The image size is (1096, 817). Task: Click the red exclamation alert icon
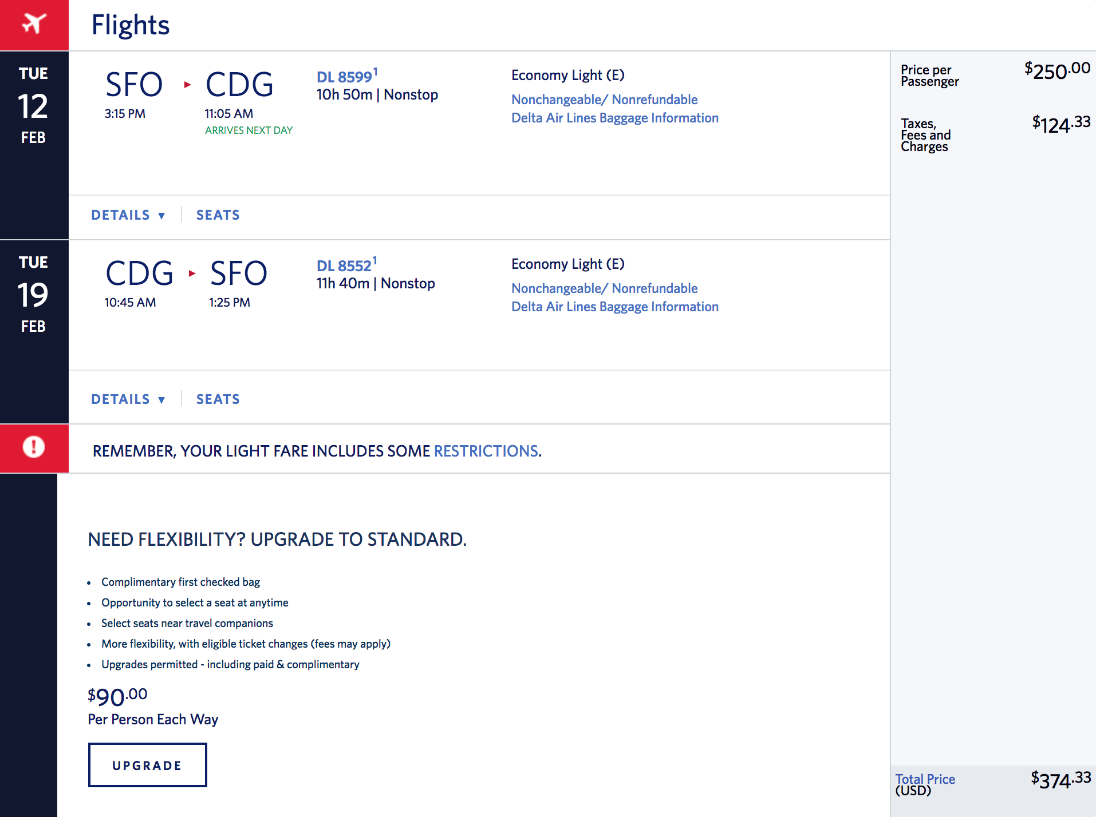(x=34, y=447)
